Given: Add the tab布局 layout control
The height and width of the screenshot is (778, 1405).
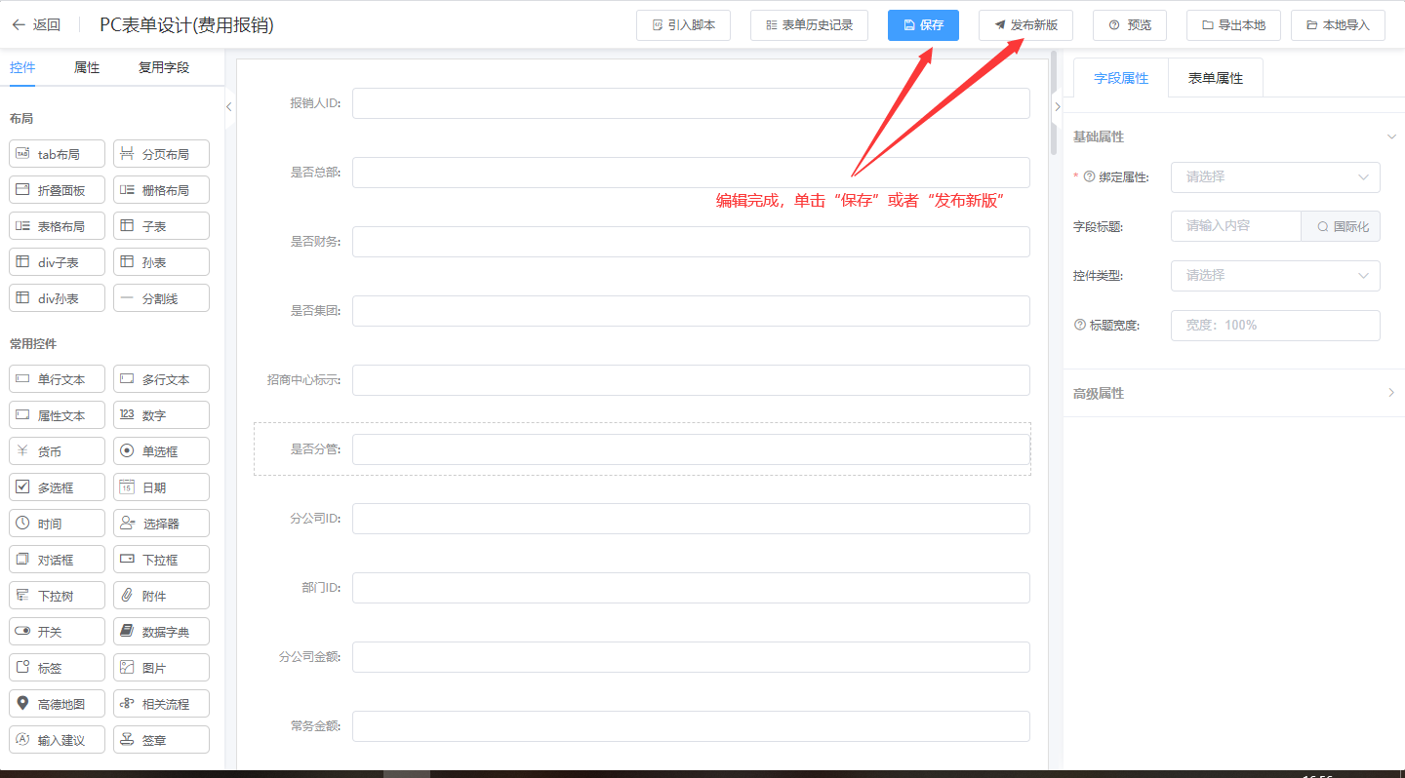Looking at the screenshot, I should coord(57,154).
